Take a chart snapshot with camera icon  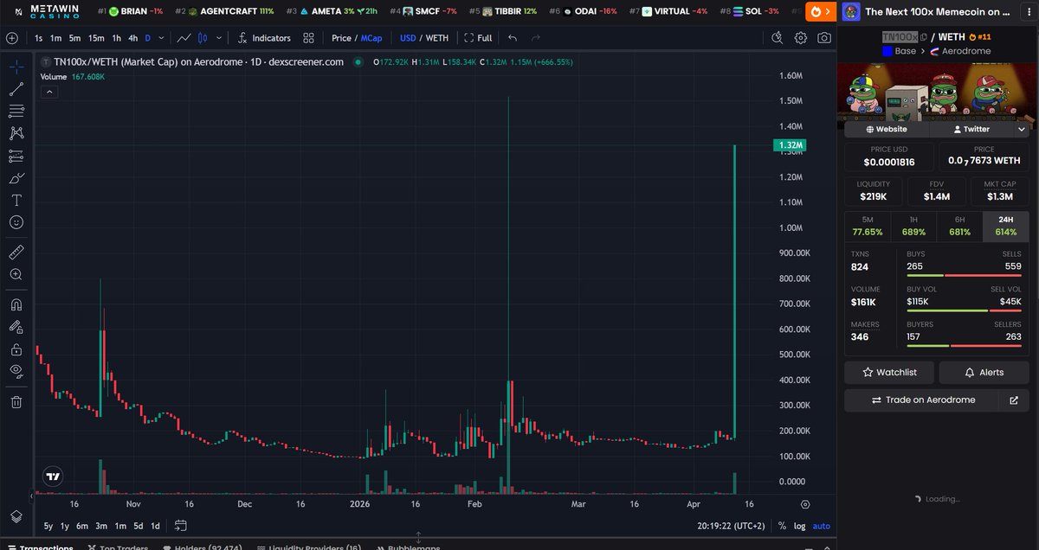click(x=824, y=38)
